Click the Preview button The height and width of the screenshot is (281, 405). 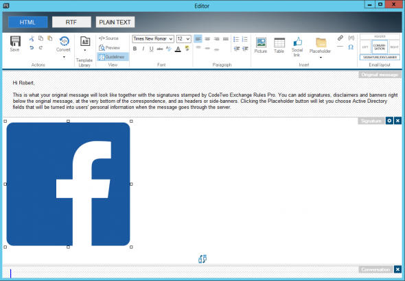pyautogui.click(x=110, y=48)
